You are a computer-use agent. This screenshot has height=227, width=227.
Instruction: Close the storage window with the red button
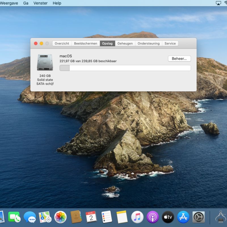[x=36, y=43]
